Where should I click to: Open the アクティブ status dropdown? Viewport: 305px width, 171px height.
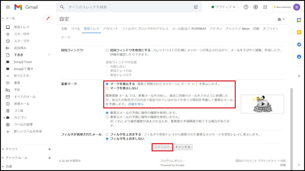[224, 7]
